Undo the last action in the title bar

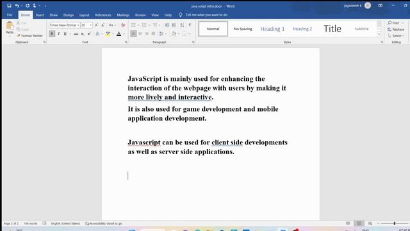point(17,6)
